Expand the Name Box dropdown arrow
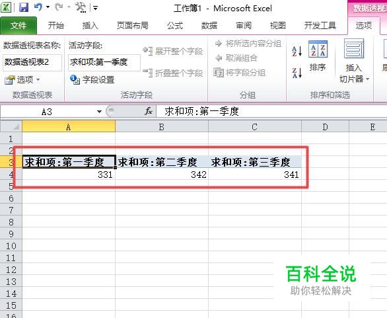The width and height of the screenshot is (387, 318). point(99,112)
